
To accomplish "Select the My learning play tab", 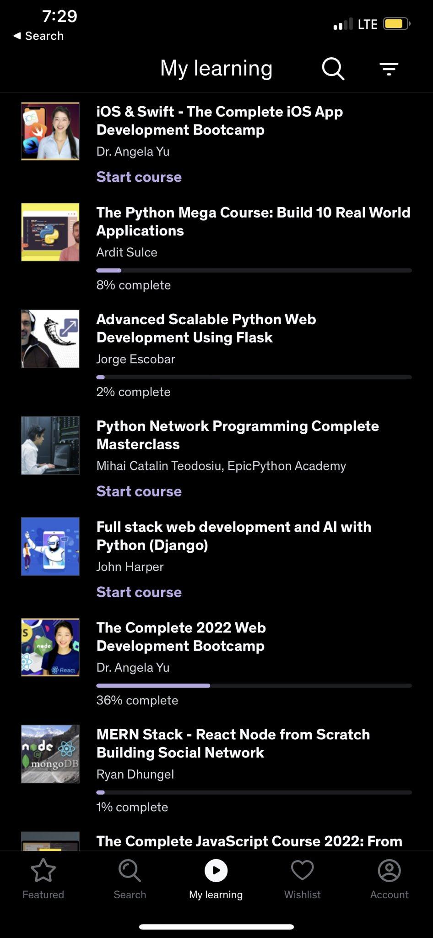I will 216,879.
